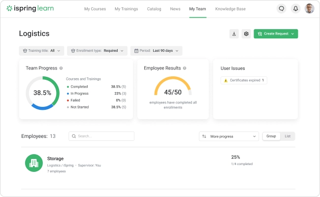Switch to List view
320x197 pixels.
tap(288, 136)
